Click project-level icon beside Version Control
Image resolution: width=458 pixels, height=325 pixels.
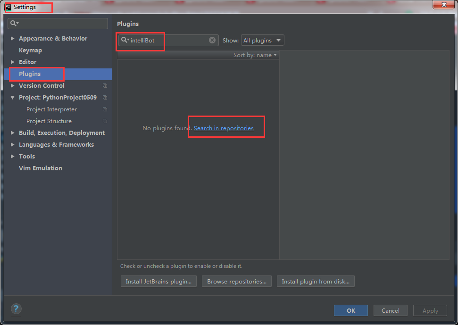[x=105, y=85]
